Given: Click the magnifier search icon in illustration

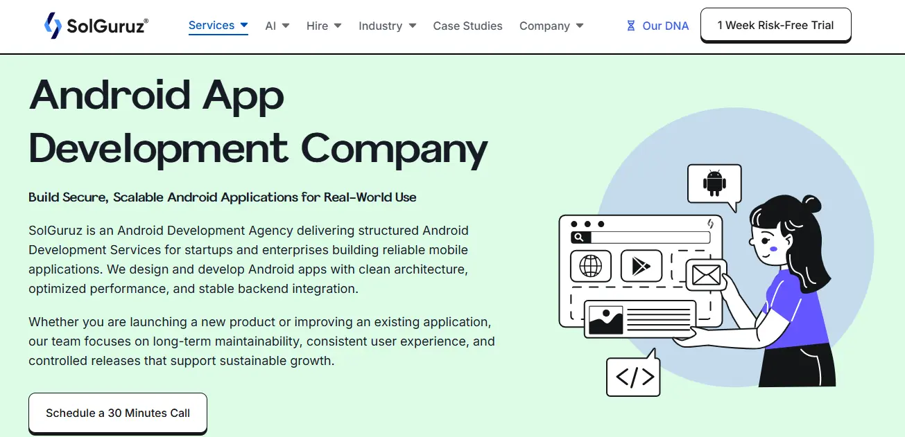Looking at the screenshot, I should click(580, 238).
